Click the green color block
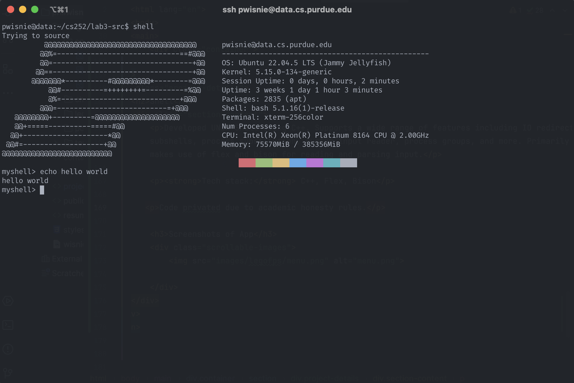This screenshot has height=383, width=574. [264, 163]
